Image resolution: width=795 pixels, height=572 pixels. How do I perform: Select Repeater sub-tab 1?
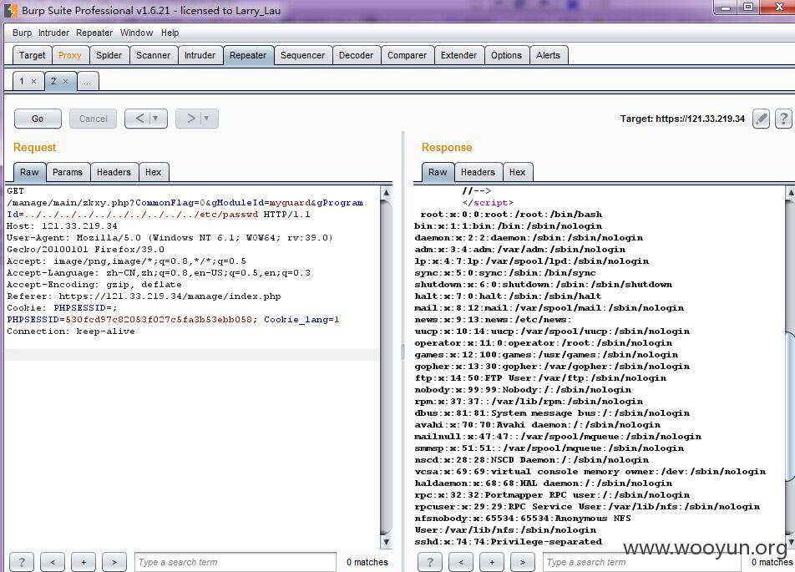point(22,81)
